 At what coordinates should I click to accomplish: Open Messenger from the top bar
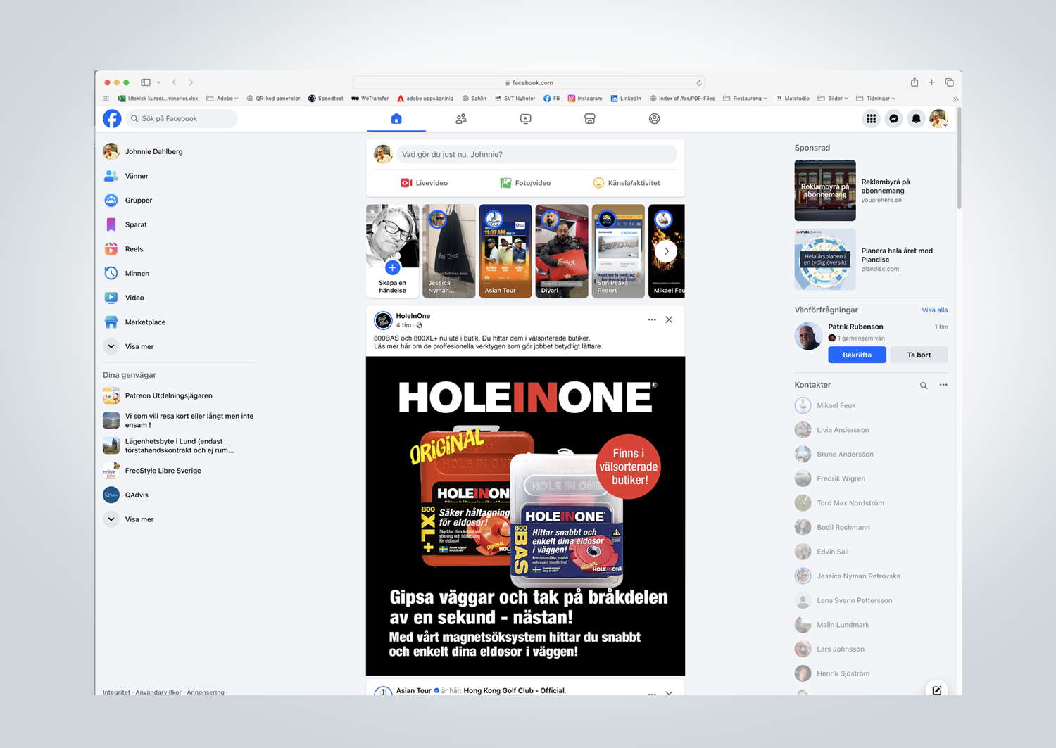pos(894,118)
